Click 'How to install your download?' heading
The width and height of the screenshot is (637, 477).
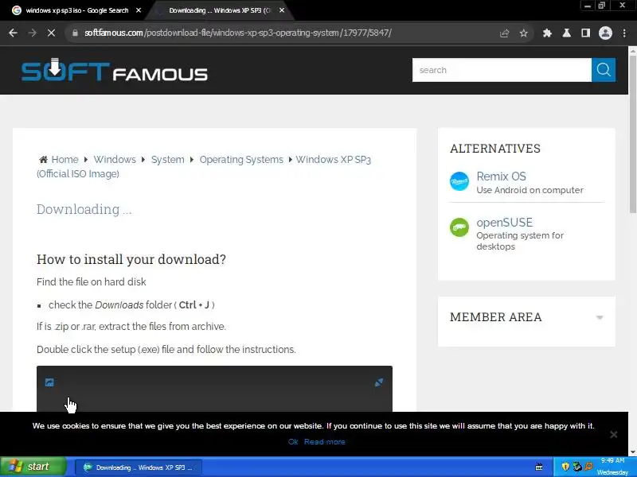coord(131,259)
